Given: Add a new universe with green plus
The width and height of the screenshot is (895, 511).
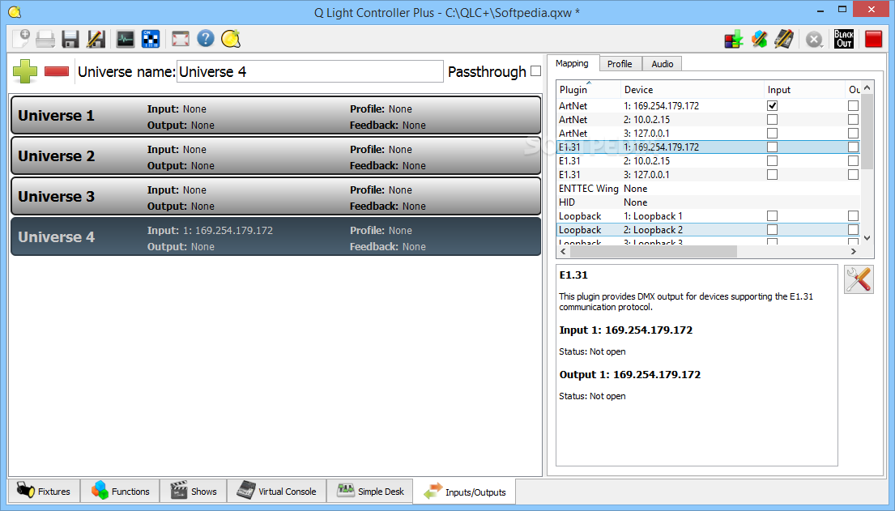Looking at the screenshot, I should point(25,71).
